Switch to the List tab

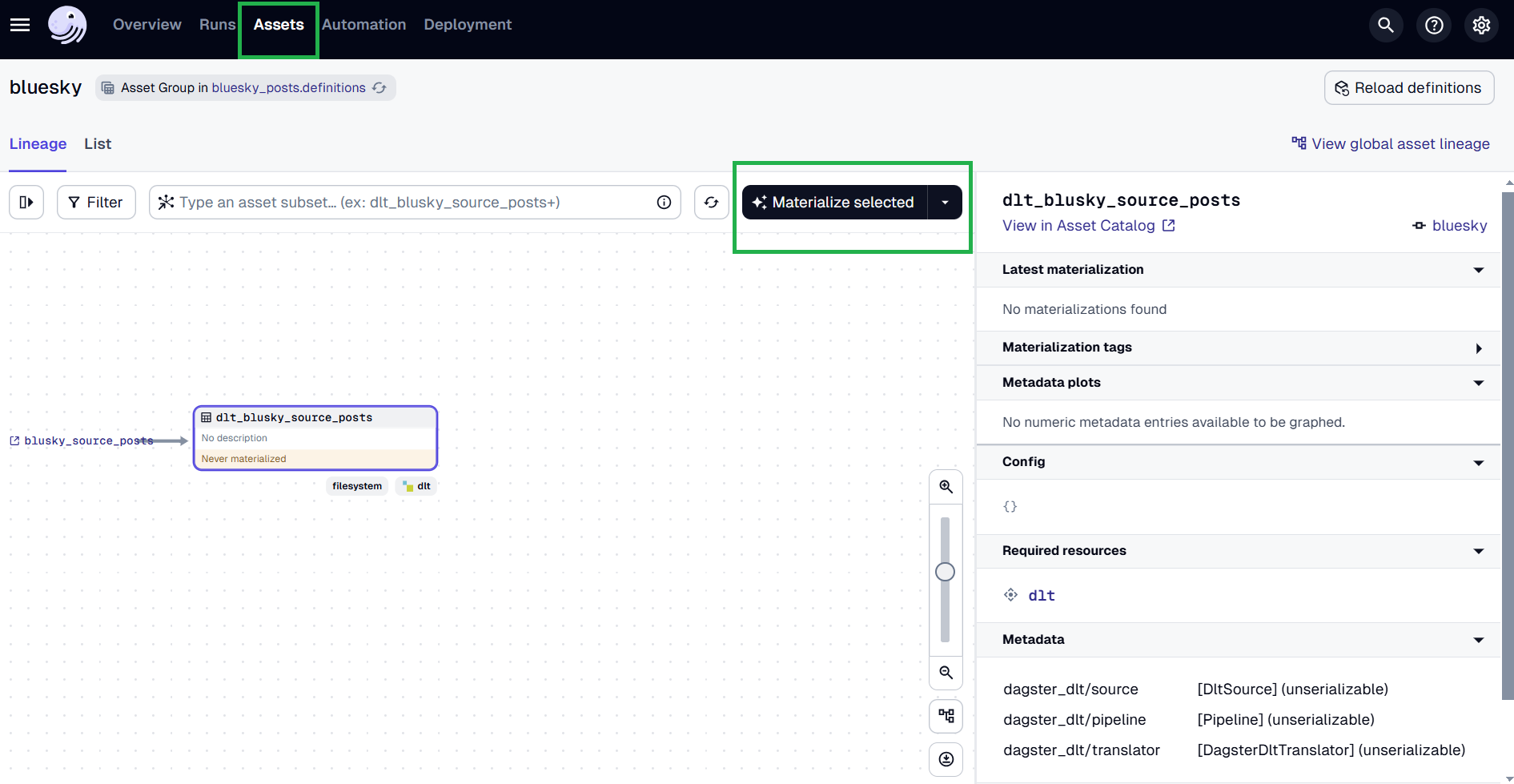tap(97, 144)
